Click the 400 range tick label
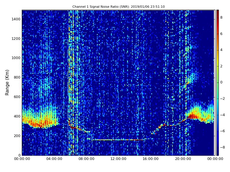 coord(17,116)
